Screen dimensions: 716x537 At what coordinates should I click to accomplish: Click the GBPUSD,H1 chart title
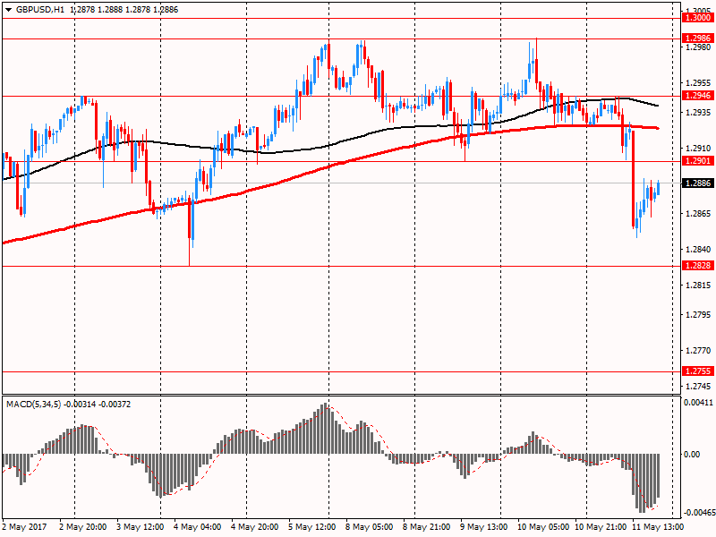point(39,10)
